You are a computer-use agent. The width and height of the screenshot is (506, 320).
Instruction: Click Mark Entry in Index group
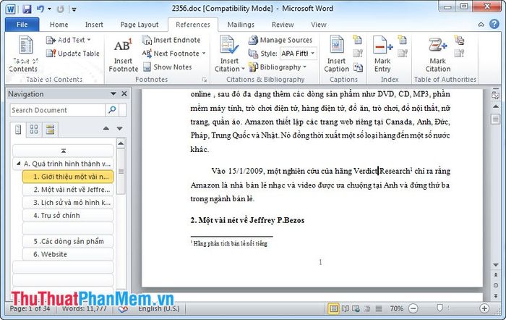point(382,54)
